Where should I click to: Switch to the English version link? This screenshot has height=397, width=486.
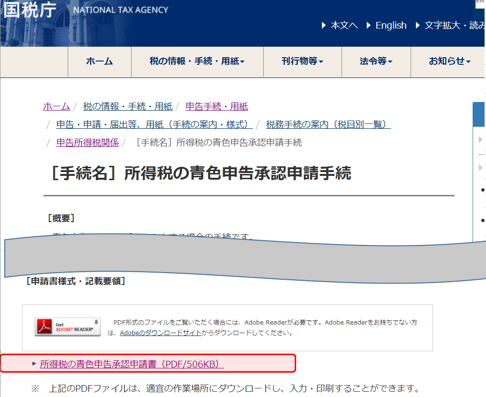(x=391, y=25)
